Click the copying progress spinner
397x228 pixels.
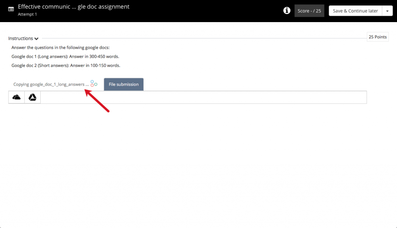pos(94,84)
